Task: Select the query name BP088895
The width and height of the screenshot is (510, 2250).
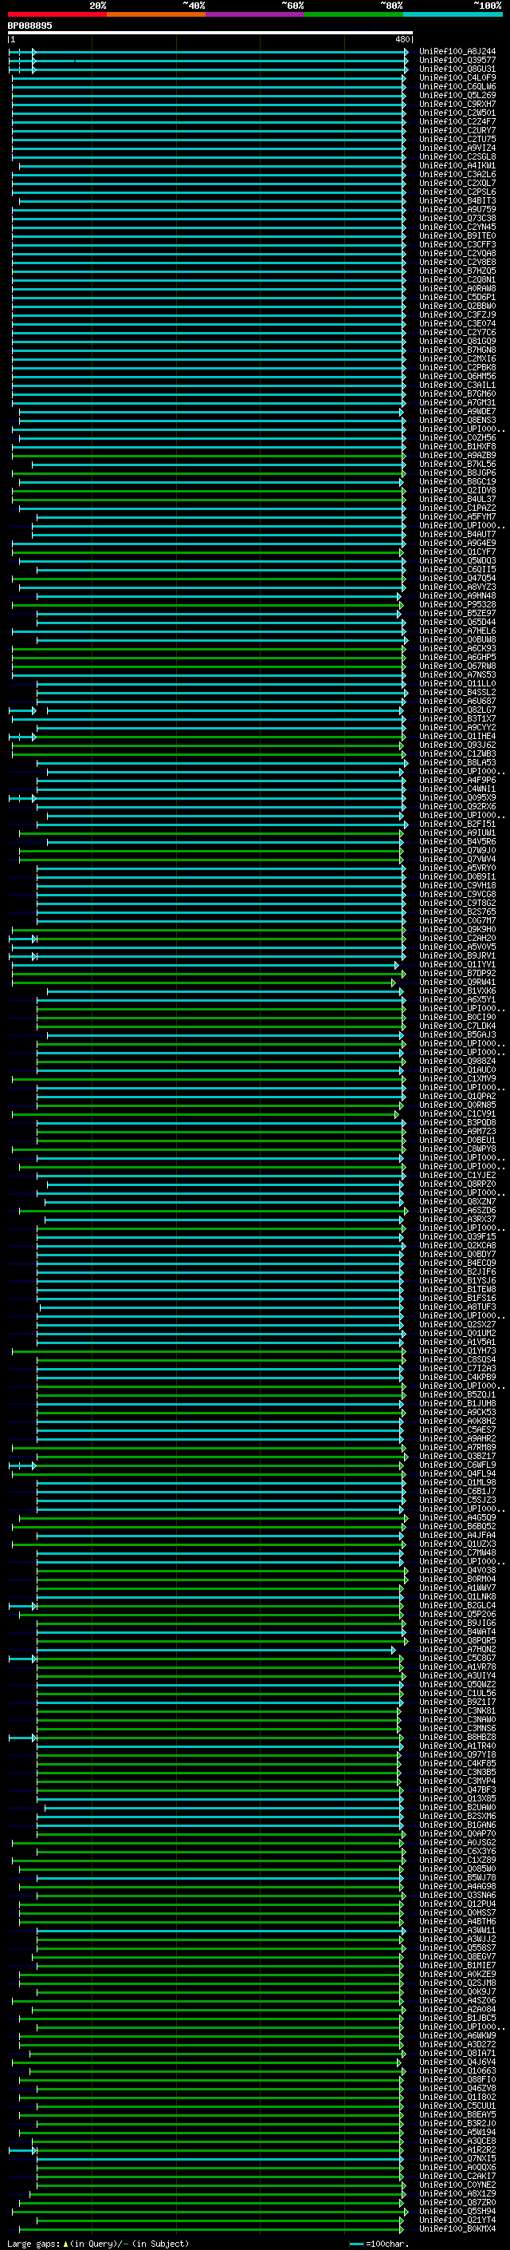Action: point(29,26)
